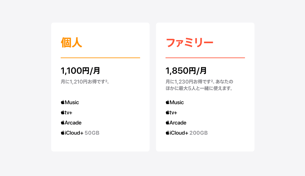
Task: Open footnote 2 in 1,230円 savings text
Action: pyautogui.click(x=212, y=80)
